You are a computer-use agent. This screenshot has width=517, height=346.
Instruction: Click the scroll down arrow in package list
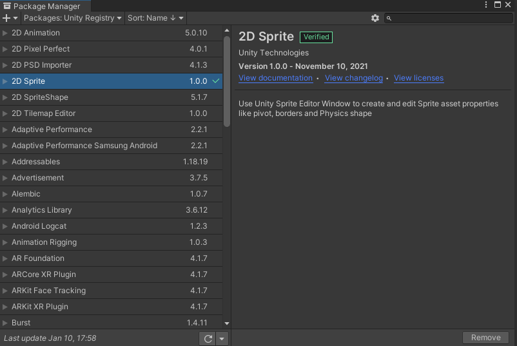[227, 323]
